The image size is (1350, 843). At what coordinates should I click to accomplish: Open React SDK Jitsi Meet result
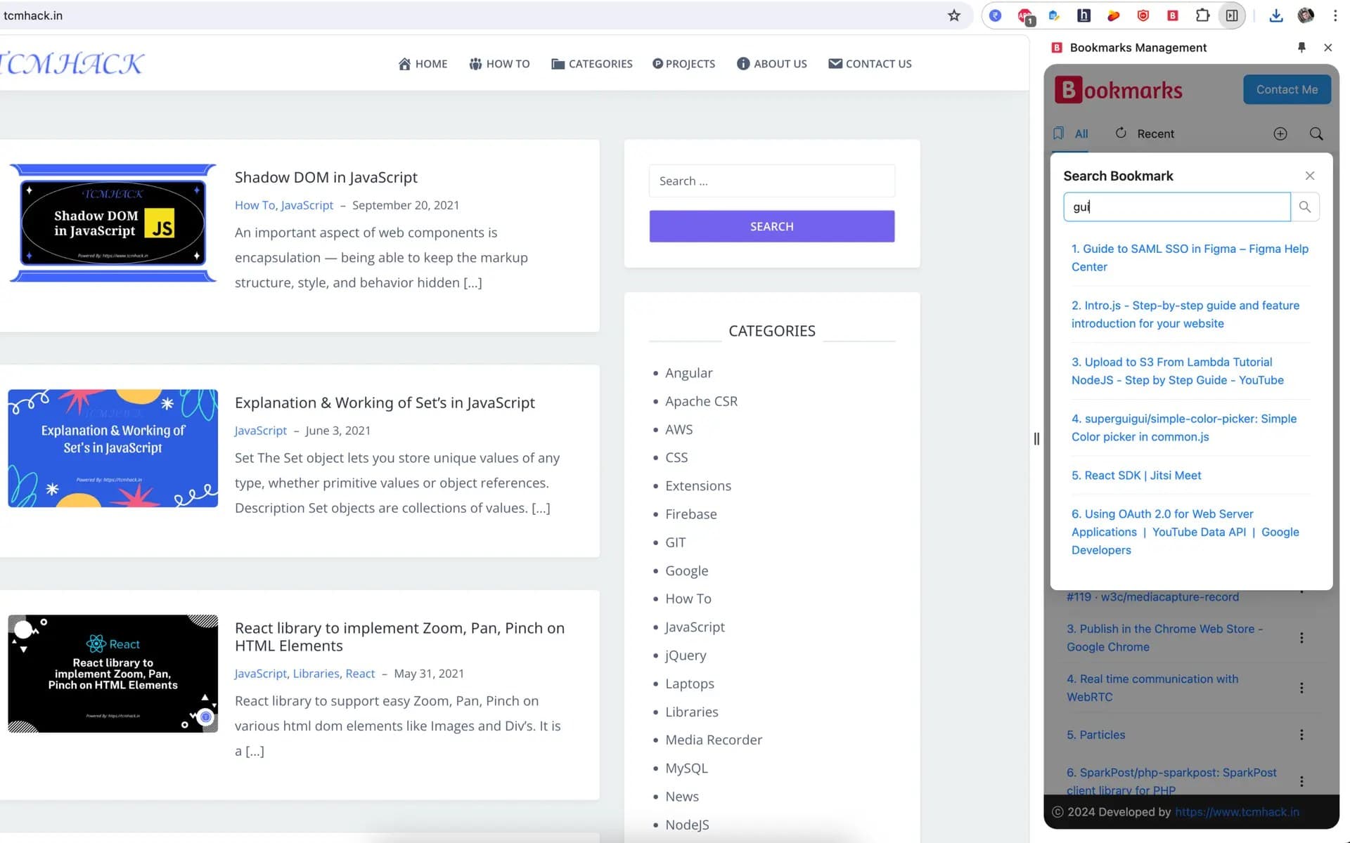coord(1136,476)
